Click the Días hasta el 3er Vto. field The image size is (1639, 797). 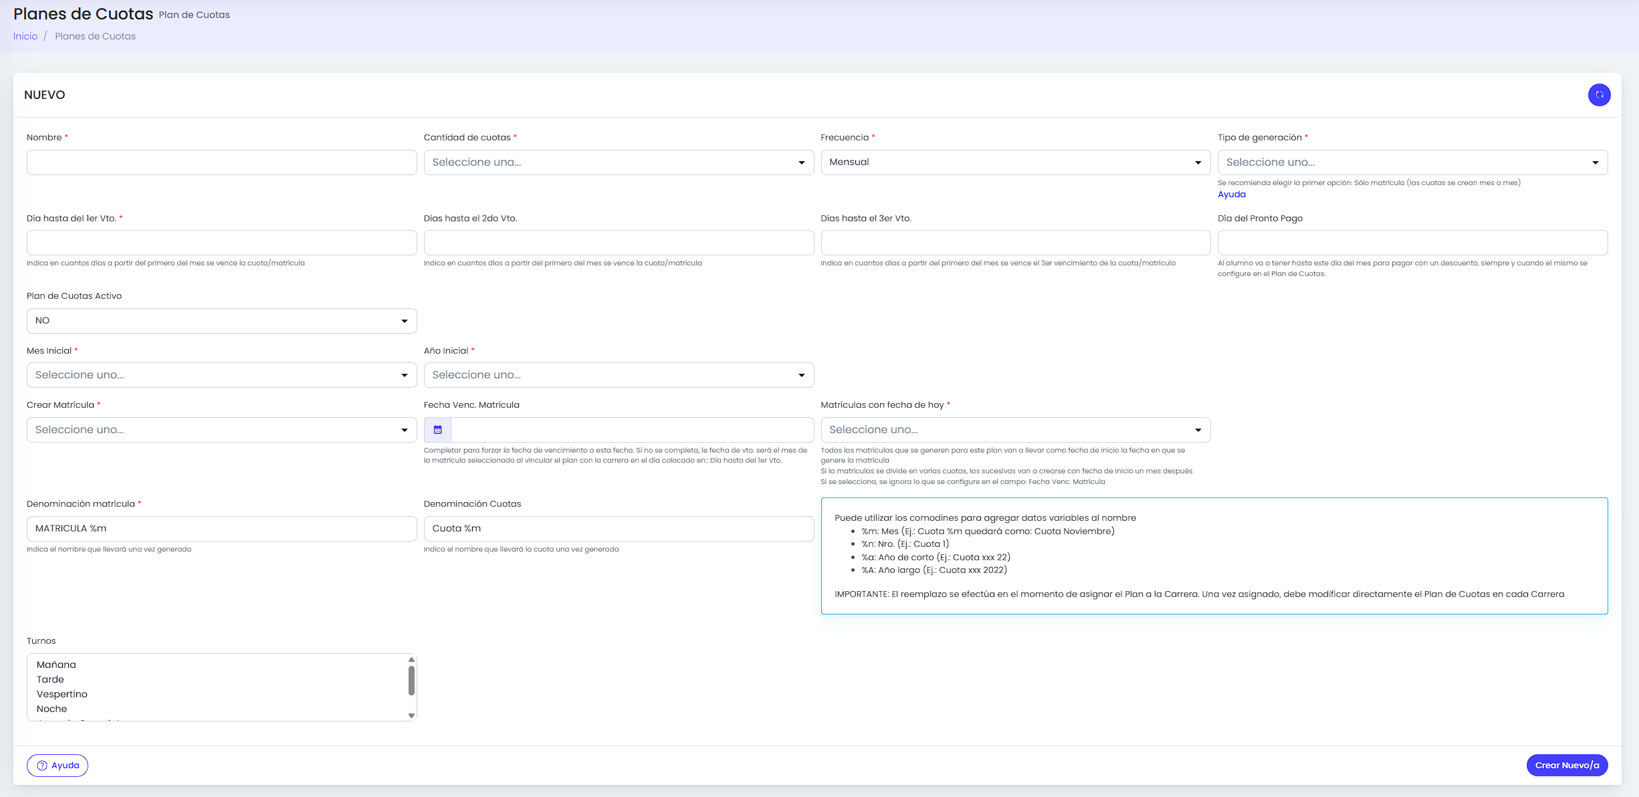click(x=1015, y=243)
